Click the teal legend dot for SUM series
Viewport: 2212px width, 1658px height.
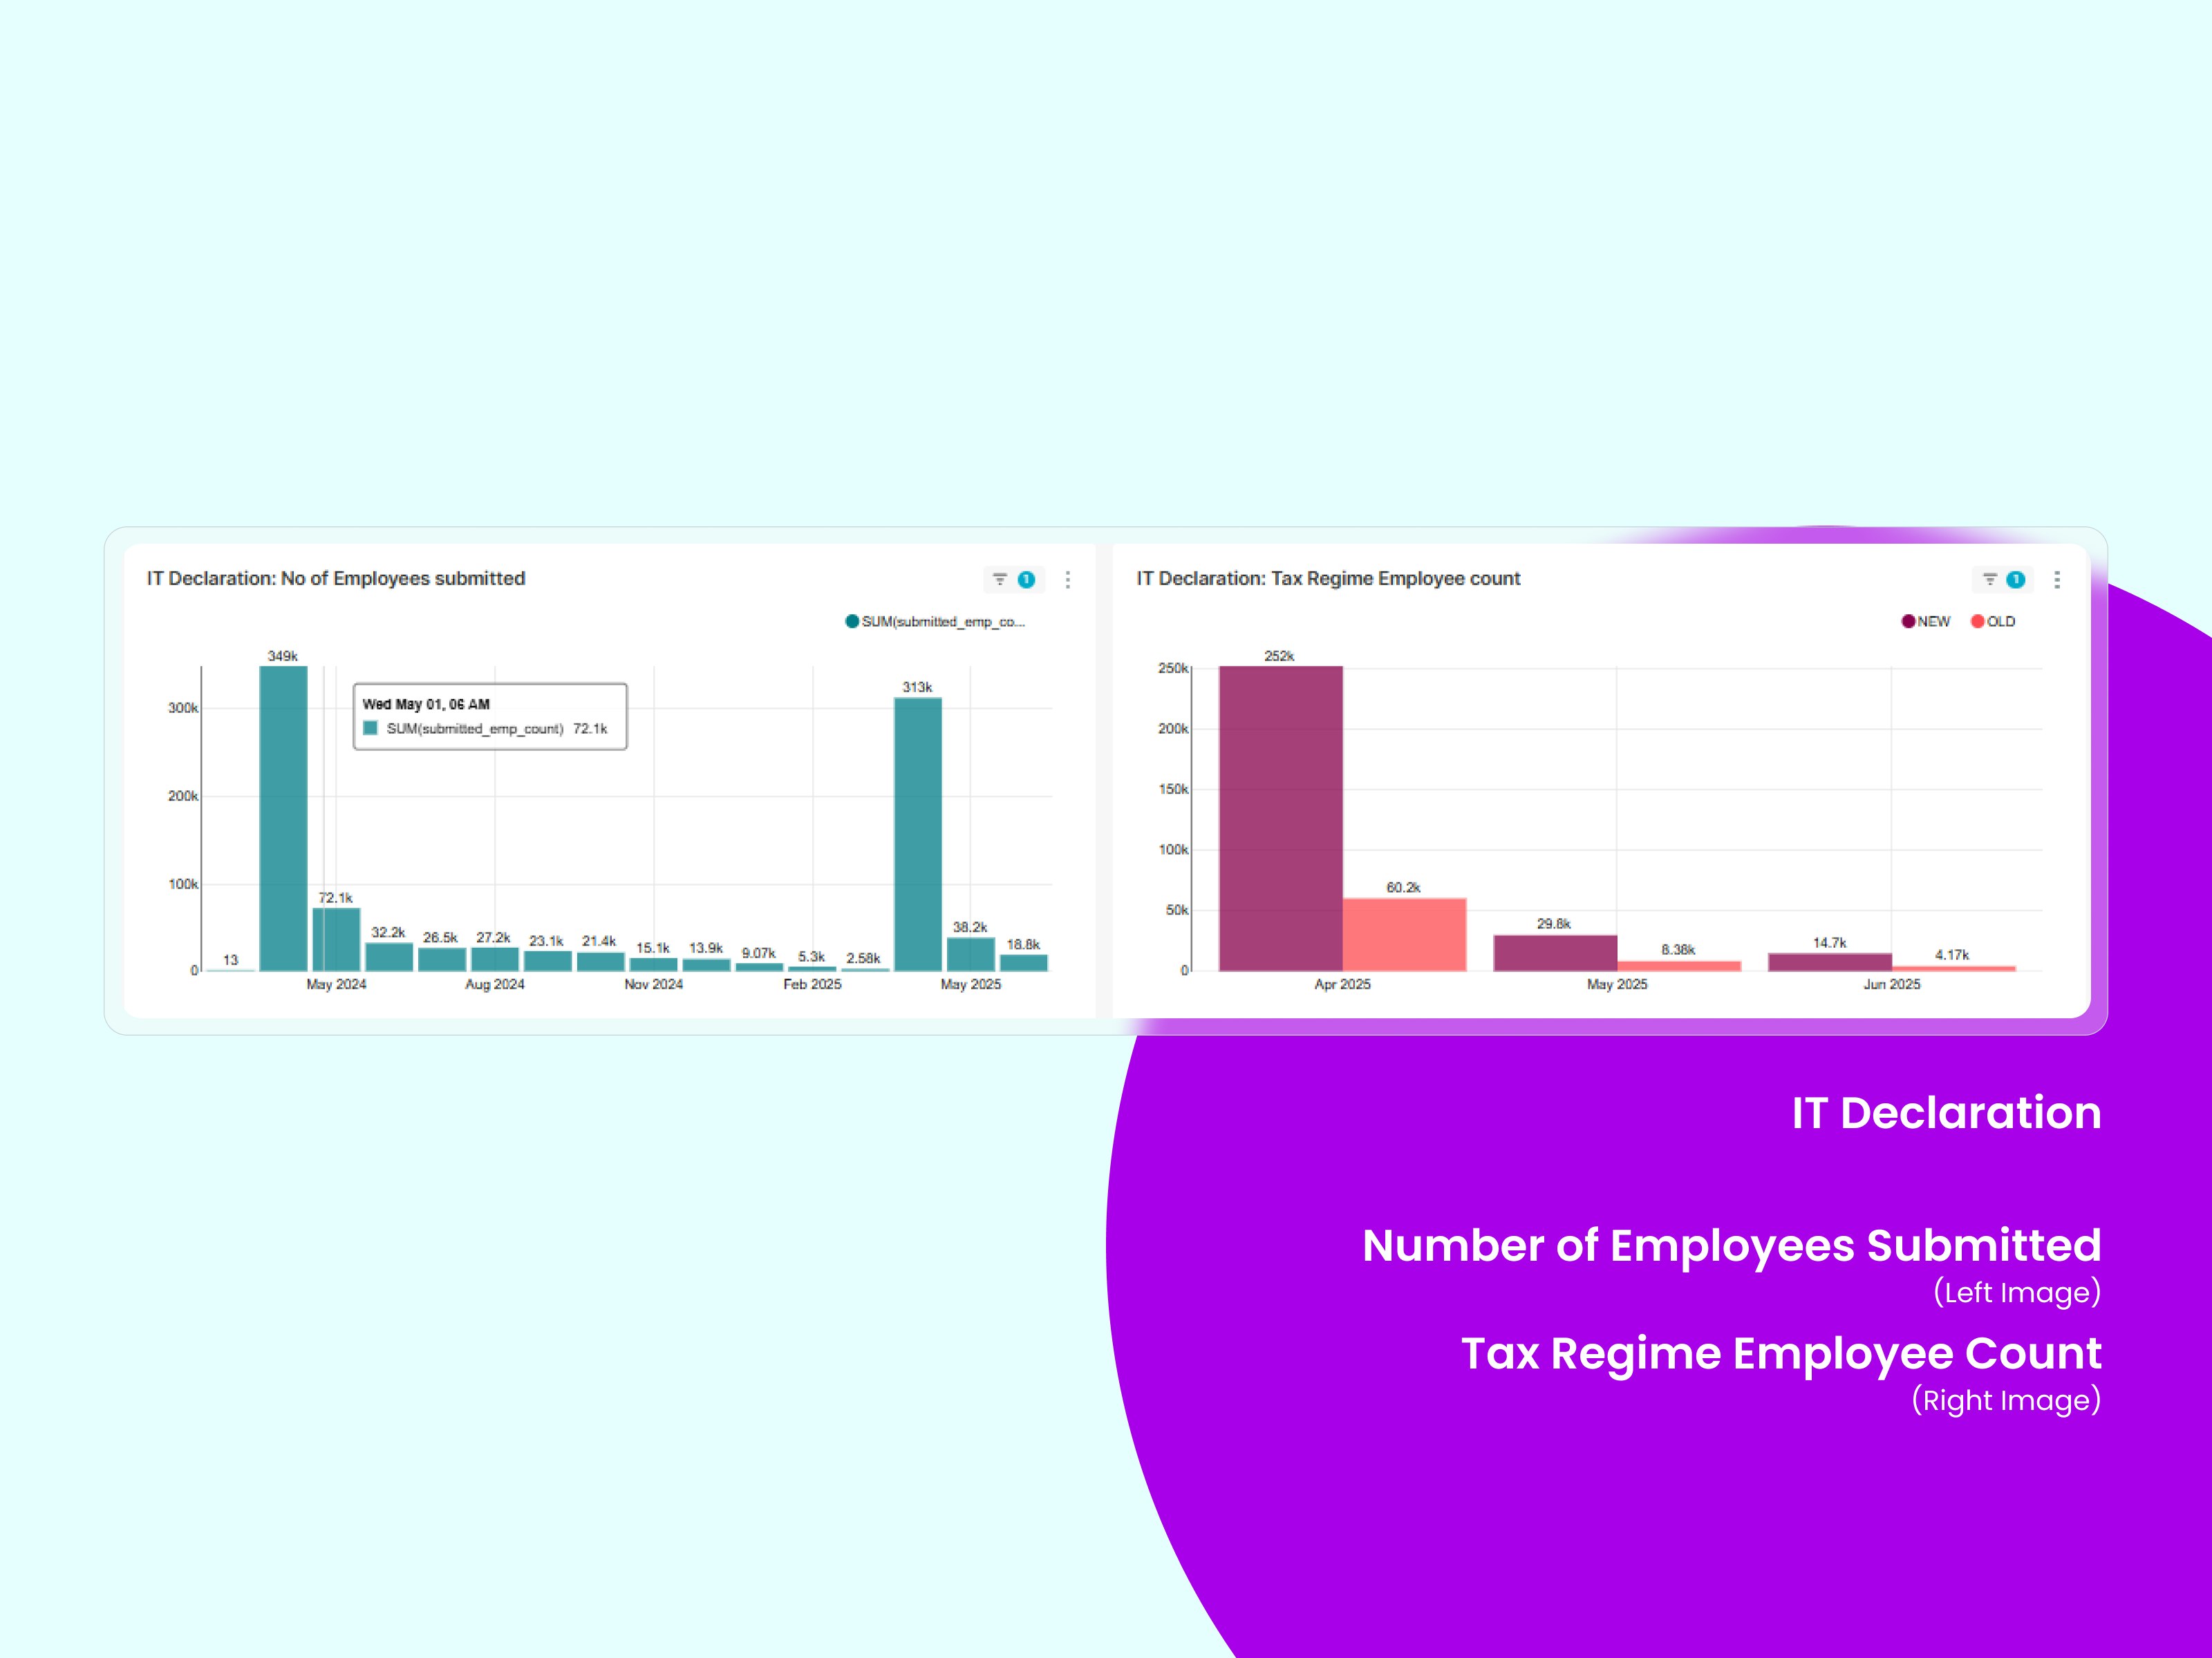coord(852,622)
